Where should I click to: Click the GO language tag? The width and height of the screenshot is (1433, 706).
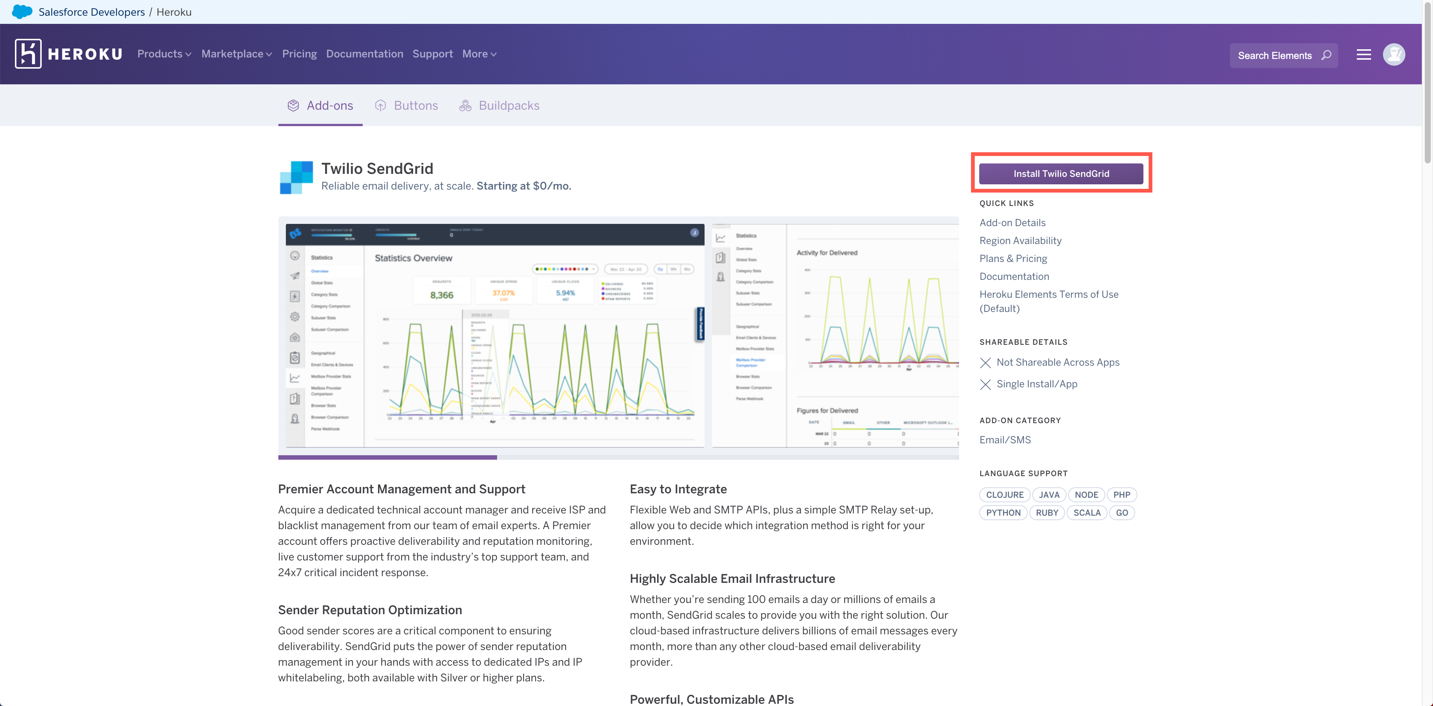click(x=1121, y=512)
